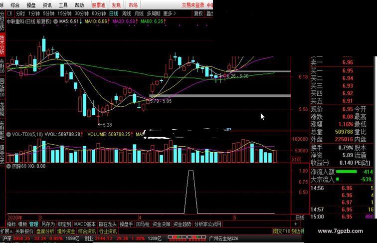Collapse the 扩展 panel
This screenshot has height=243, width=377.
[6, 232]
